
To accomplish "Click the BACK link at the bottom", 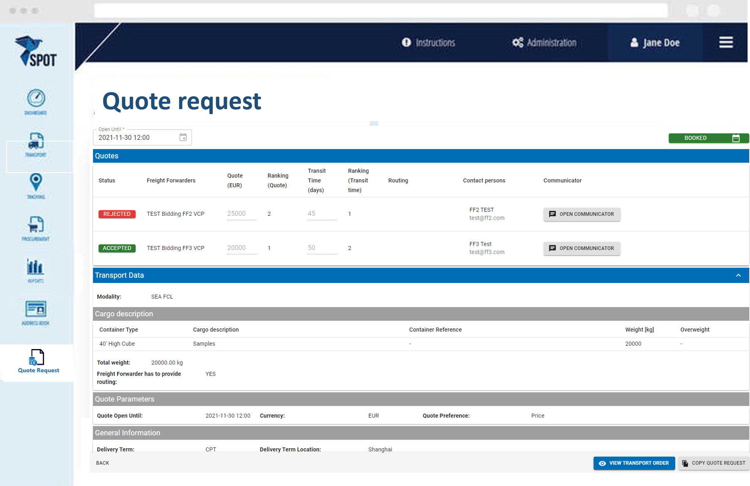I will coord(103,463).
